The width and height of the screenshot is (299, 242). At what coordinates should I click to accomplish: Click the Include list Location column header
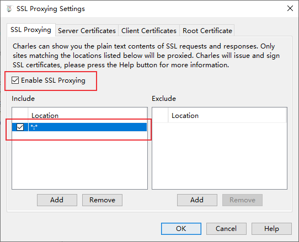click(87, 115)
